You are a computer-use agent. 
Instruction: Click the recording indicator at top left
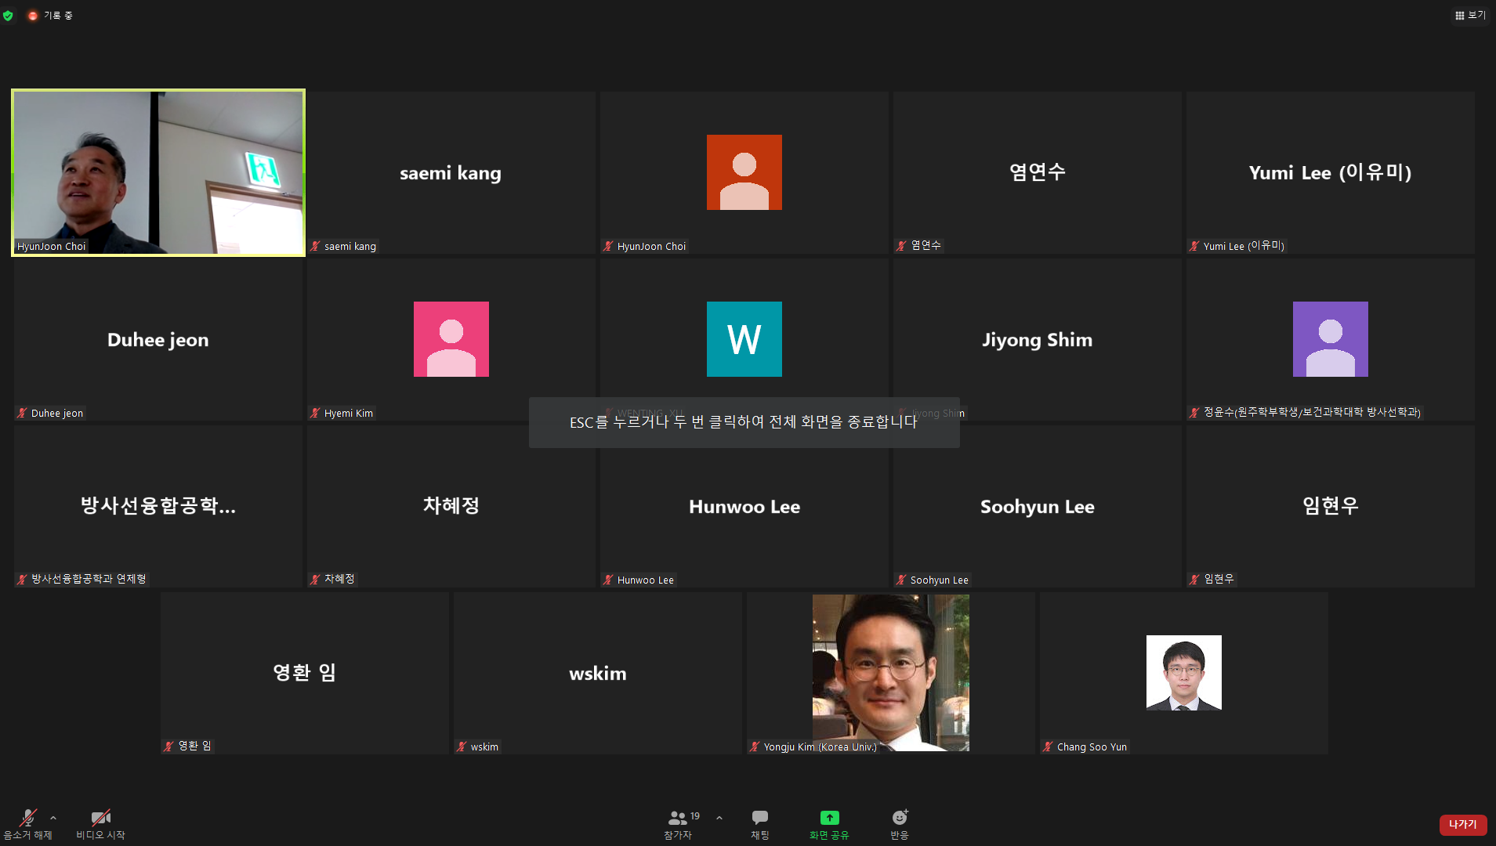pyautogui.click(x=50, y=15)
